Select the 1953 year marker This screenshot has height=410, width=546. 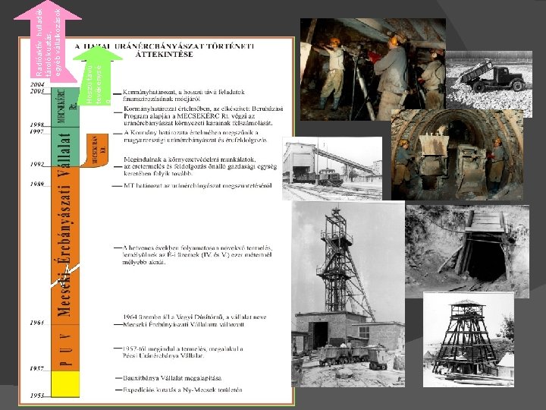(37, 396)
